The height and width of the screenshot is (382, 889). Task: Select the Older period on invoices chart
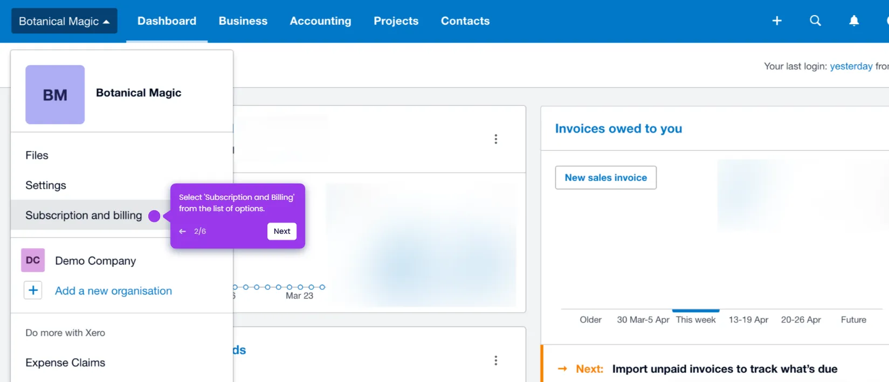(x=591, y=320)
